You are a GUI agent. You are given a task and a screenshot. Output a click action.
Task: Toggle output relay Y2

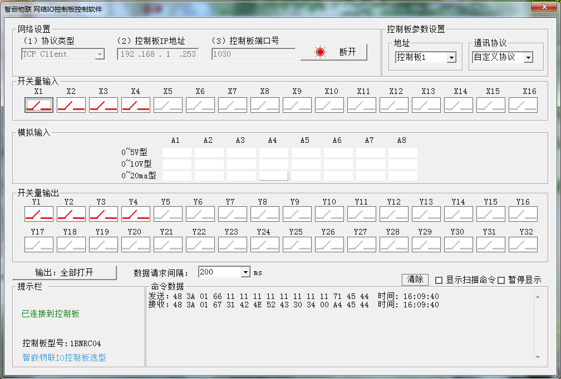[71, 214]
